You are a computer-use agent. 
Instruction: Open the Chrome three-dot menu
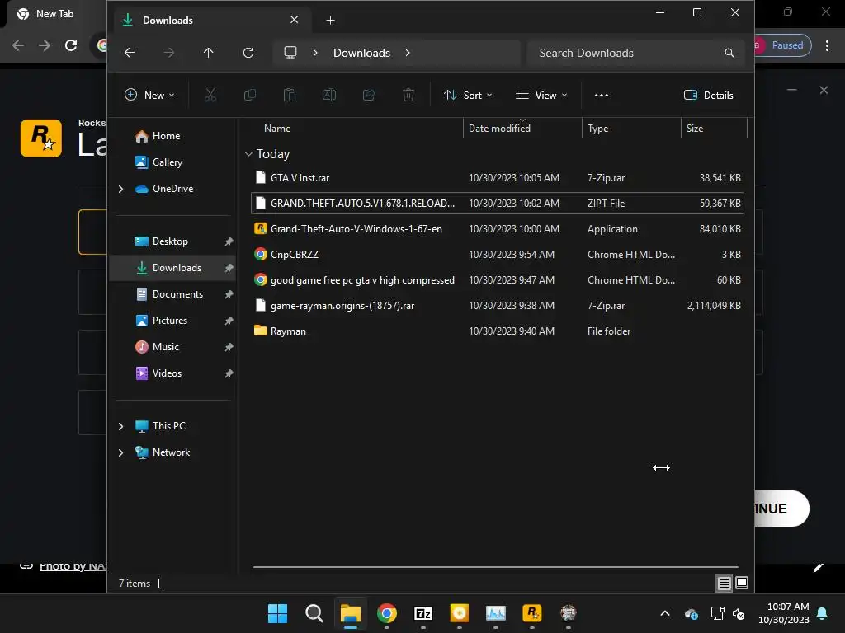point(827,45)
